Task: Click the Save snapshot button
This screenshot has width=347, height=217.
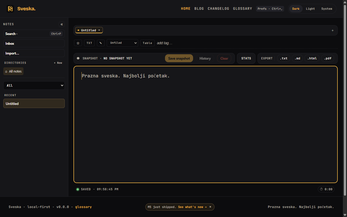Action: pyautogui.click(x=179, y=58)
